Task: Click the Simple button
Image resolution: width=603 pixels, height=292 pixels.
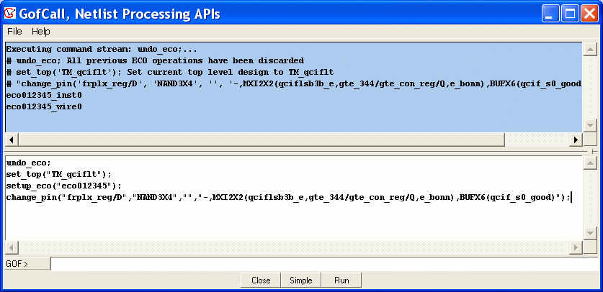Action: click(300, 280)
